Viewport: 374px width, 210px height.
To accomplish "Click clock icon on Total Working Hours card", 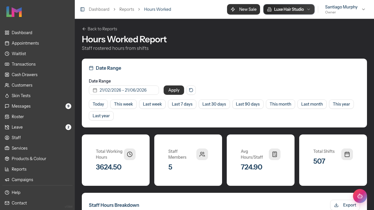I will [x=130, y=154].
